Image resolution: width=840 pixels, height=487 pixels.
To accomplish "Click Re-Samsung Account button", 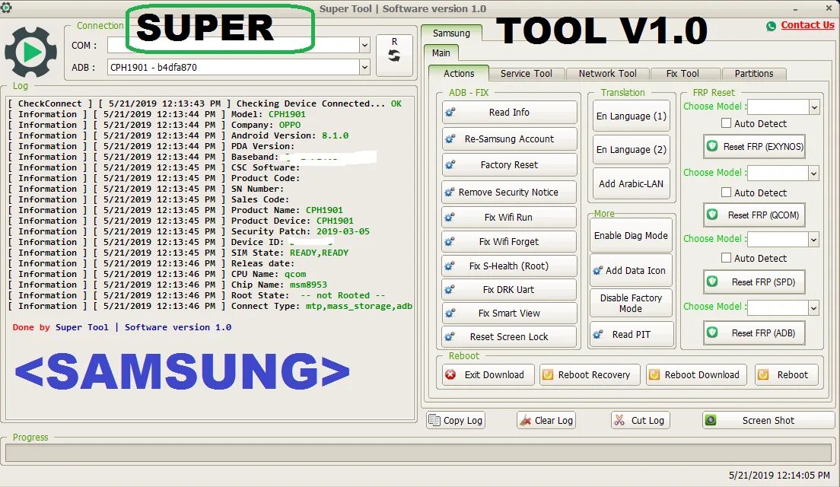I will (510, 138).
